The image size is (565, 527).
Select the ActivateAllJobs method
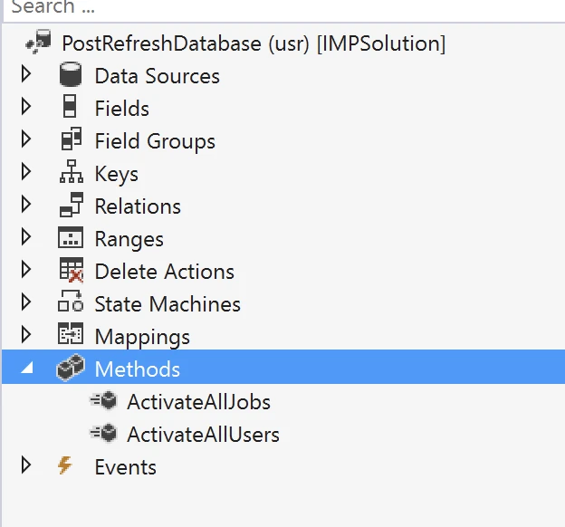click(x=198, y=402)
